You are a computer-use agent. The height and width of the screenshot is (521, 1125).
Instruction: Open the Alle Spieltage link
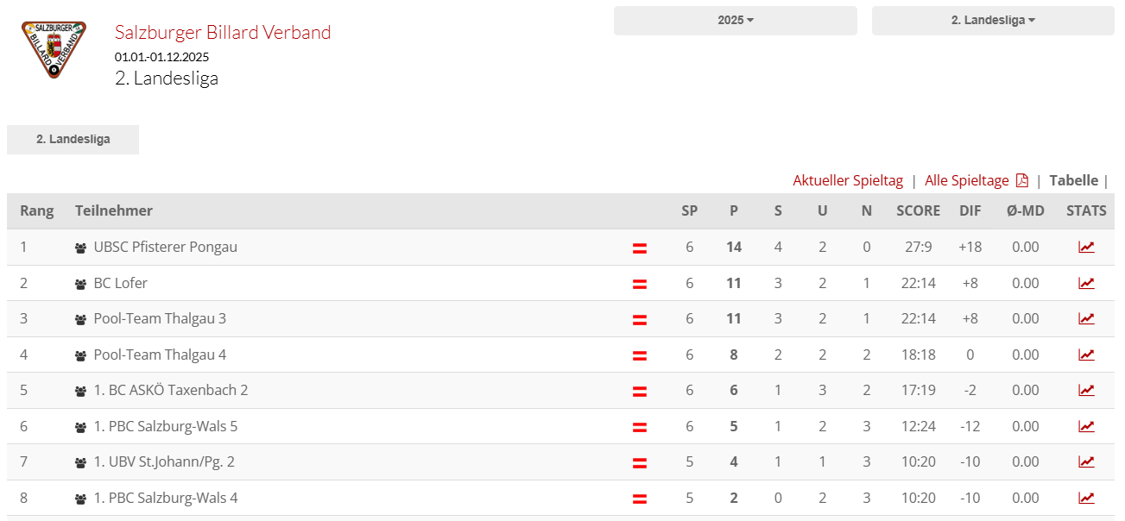966,180
